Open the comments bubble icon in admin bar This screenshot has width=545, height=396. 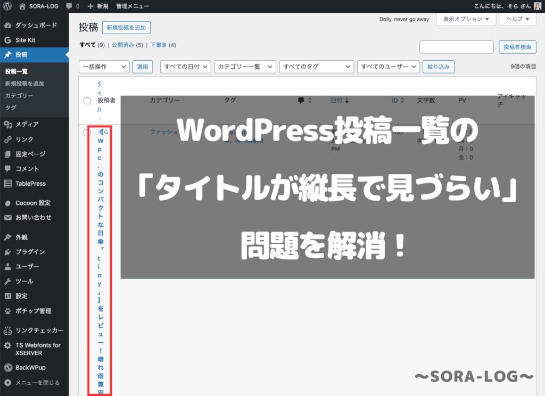69,6
